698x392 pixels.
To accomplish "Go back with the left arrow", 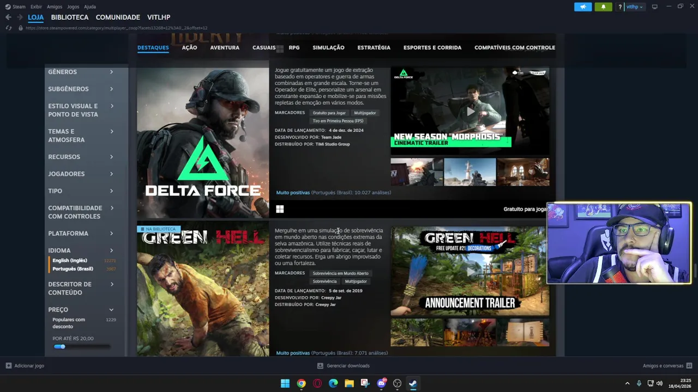I will tap(8, 17).
